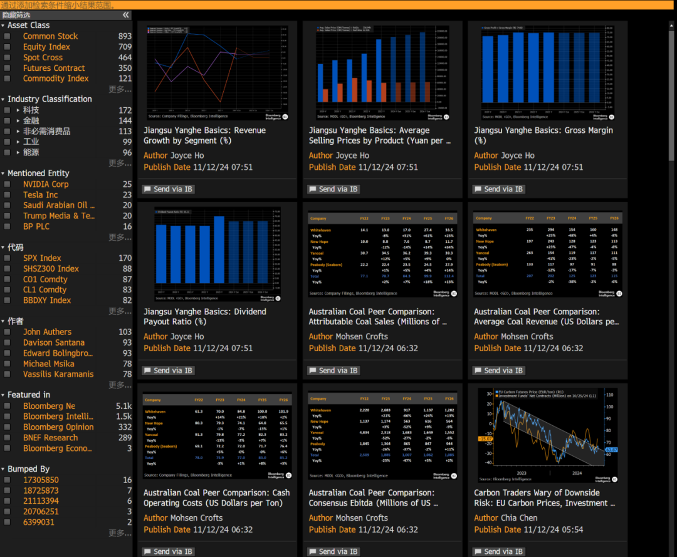677x557 pixels.
Task: Click the results vertical scrollbar
Action: tap(671, 95)
